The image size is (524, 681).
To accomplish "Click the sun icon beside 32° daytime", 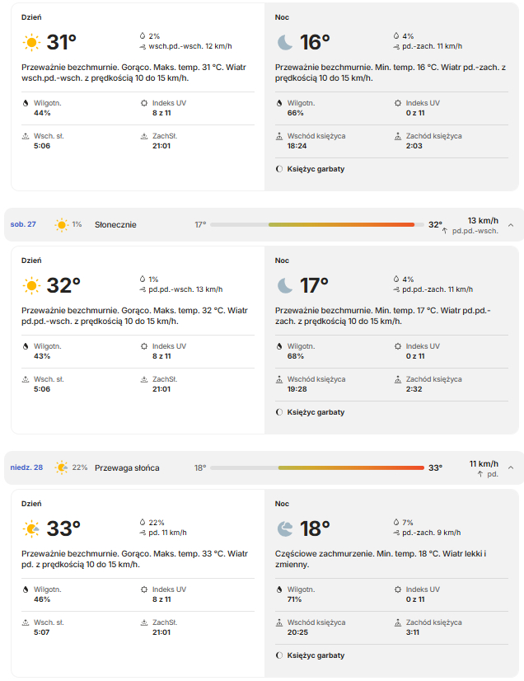I will pyautogui.click(x=31, y=286).
